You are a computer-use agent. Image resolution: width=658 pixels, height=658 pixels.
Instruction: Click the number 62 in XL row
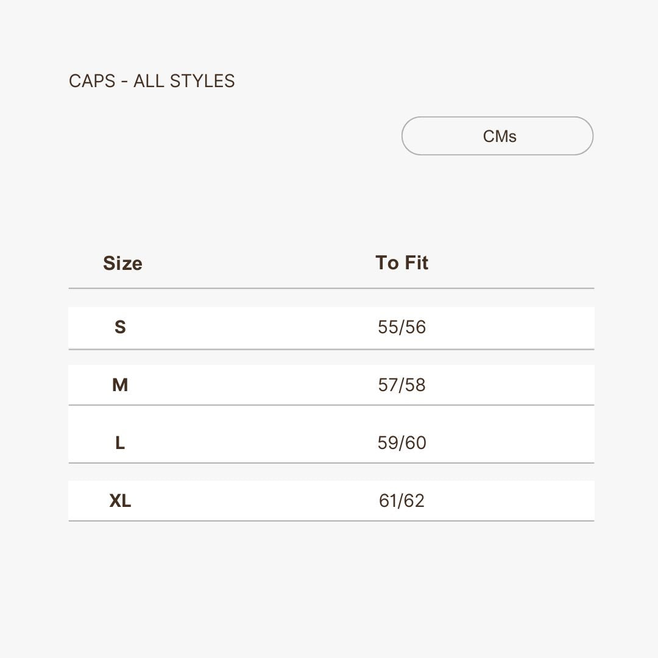point(414,501)
